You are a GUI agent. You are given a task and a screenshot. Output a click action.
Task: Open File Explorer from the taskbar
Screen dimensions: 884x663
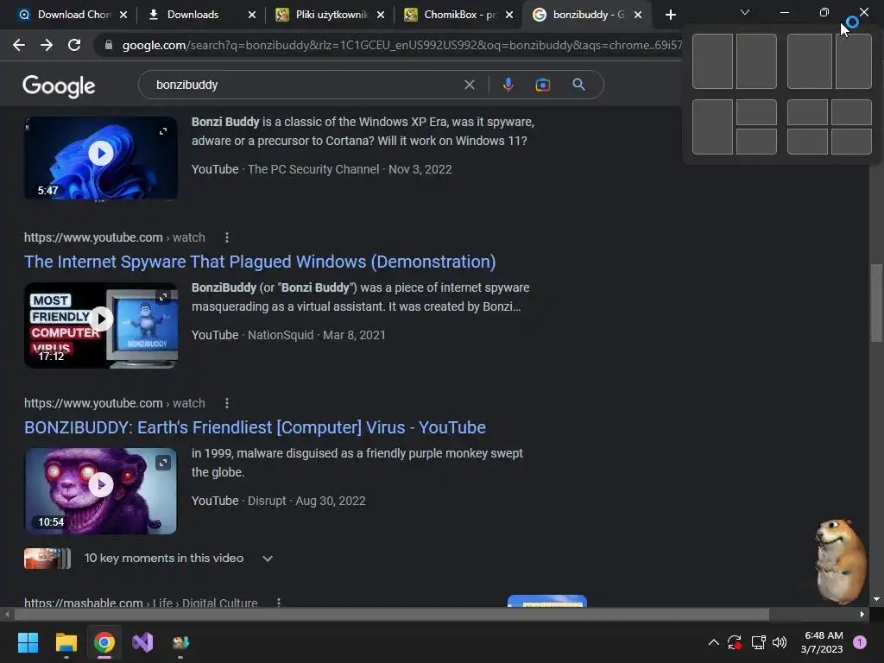tap(66, 642)
